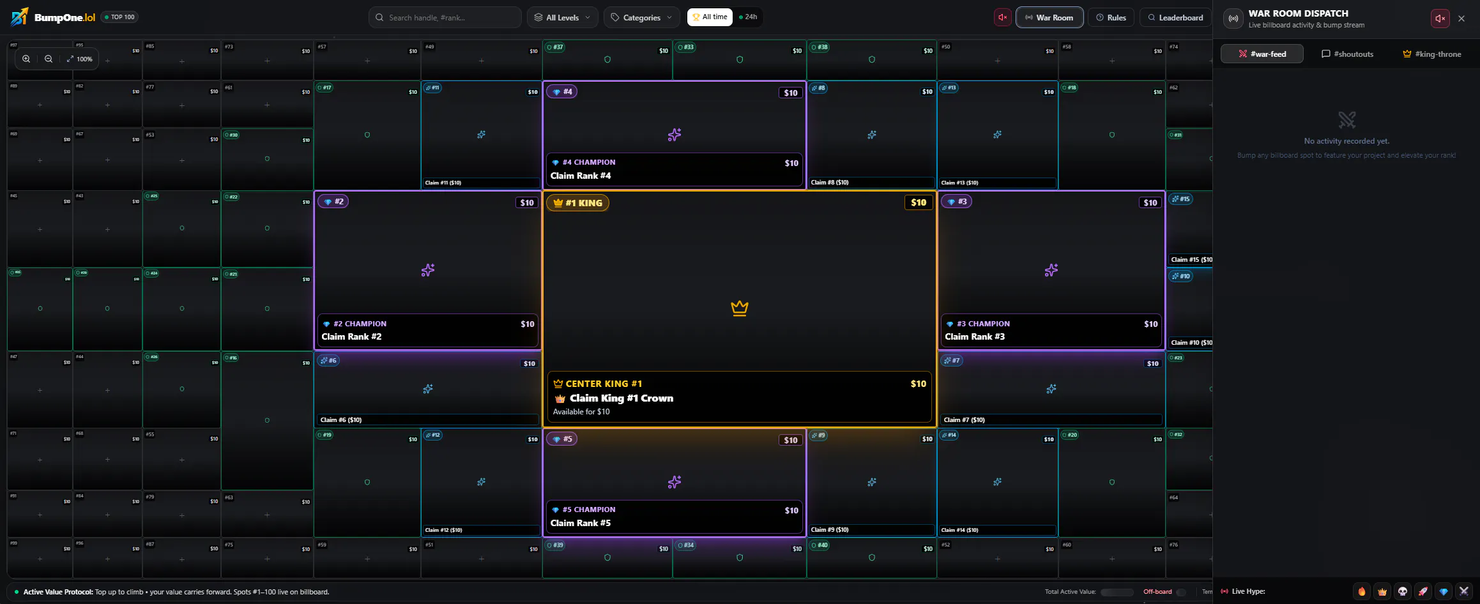Click Claim Rank #2
This screenshot has height=604, width=1480.
[x=351, y=336]
